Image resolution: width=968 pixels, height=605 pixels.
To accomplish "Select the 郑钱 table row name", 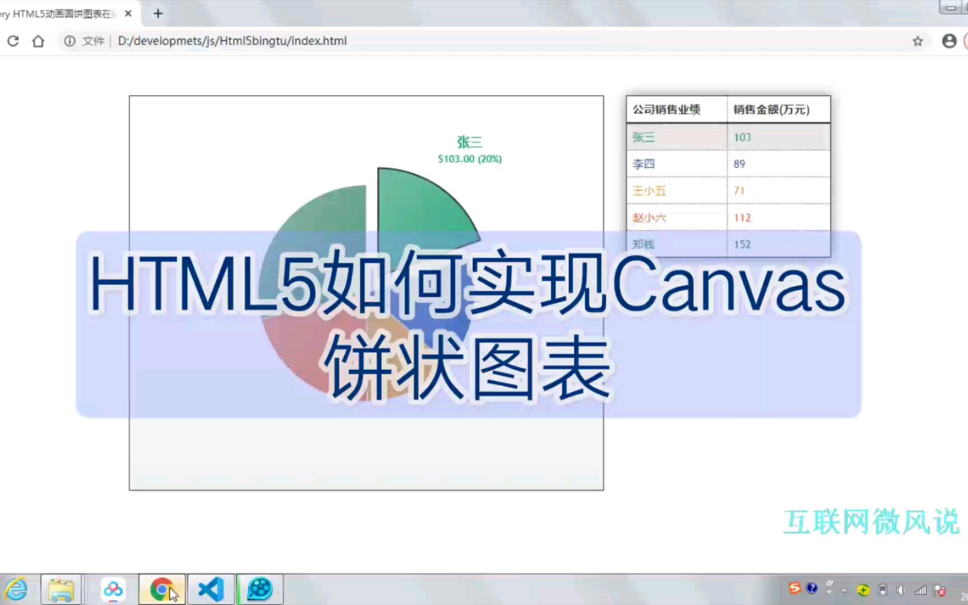I will (644, 244).
